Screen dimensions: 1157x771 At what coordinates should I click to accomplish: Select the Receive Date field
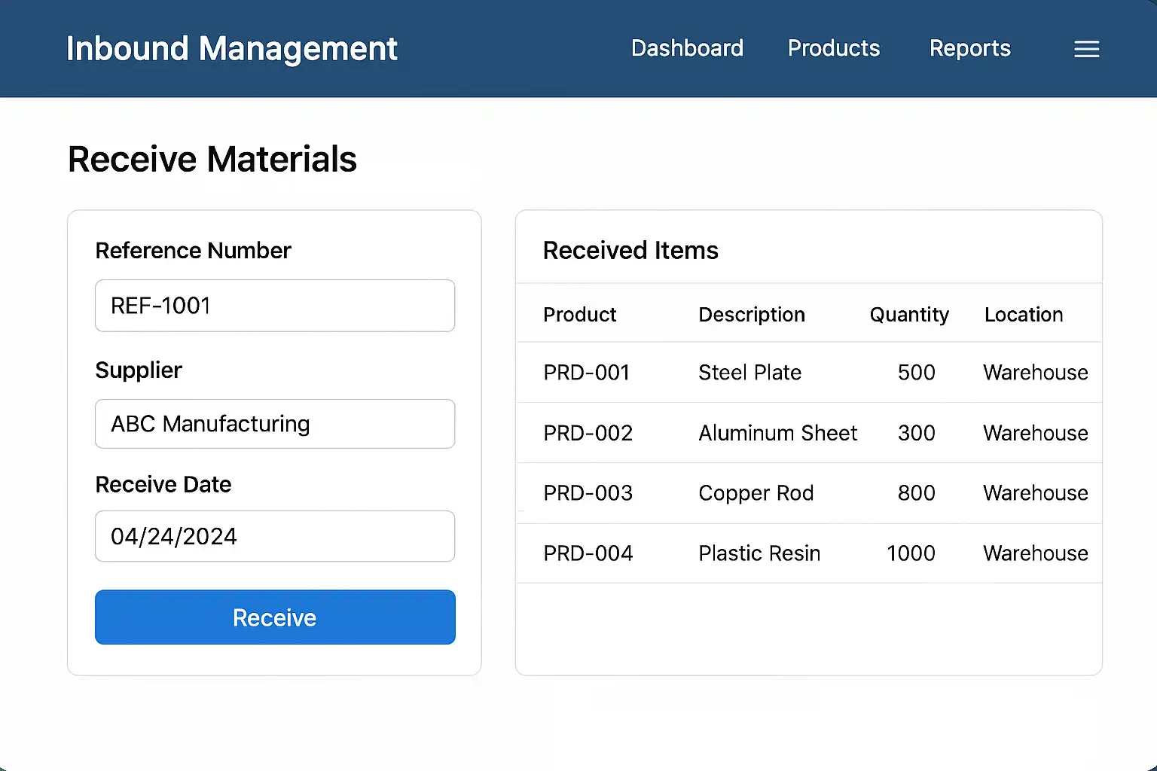(275, 536)
